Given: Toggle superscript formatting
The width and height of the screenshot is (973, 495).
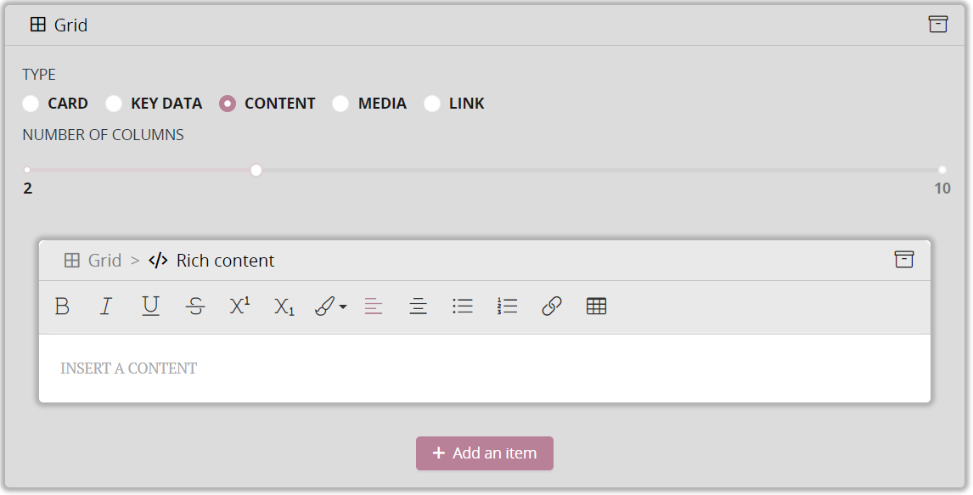Looking at the screenshot, I should pyautogui.click(x=239, y=307).
